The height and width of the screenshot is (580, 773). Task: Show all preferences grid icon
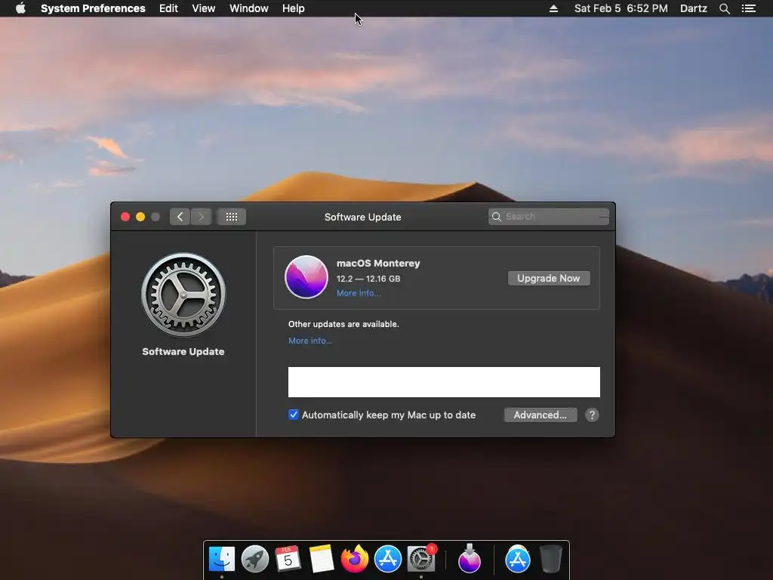click(231, 217)
